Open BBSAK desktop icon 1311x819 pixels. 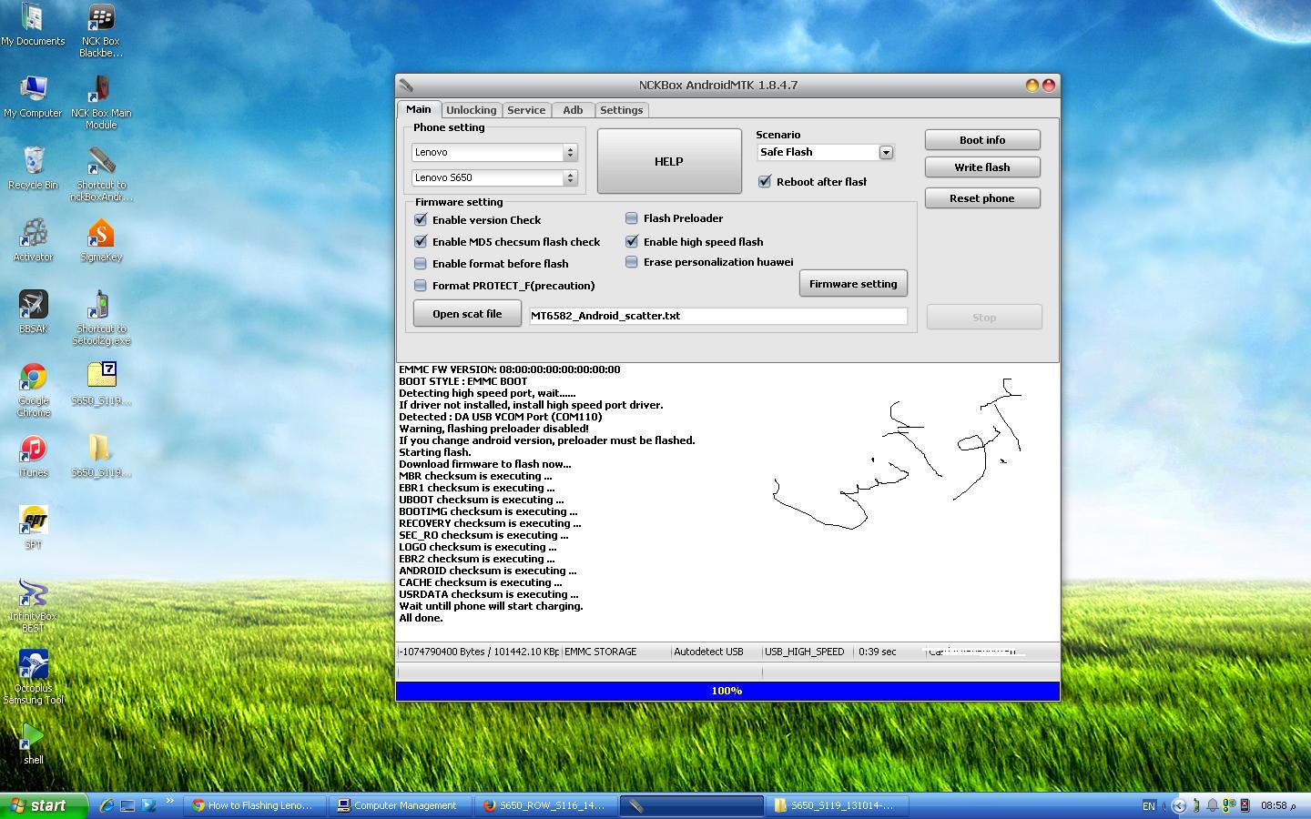(x=33, y=312)
